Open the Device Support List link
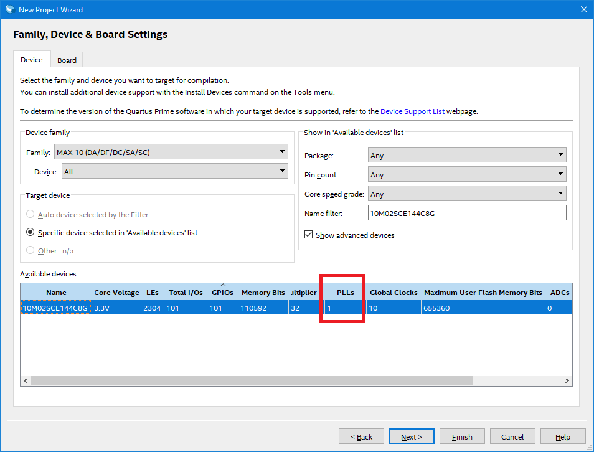The width and height of the screenshot is (594, 452). click(412, 111)
